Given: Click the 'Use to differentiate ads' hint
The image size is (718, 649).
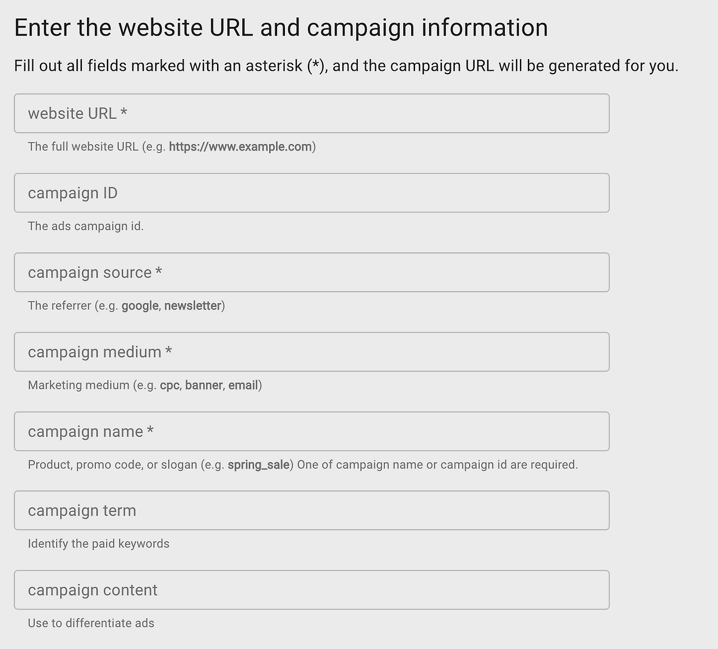Looking at the screenshot, I should (x=91, y=623).
